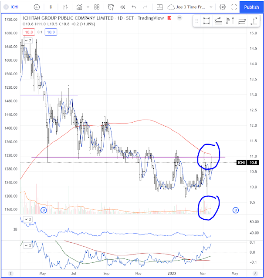Undo the last chart action
Viewport: 264px width, 278px height.
pyautogui.click(x=134, y=7)
